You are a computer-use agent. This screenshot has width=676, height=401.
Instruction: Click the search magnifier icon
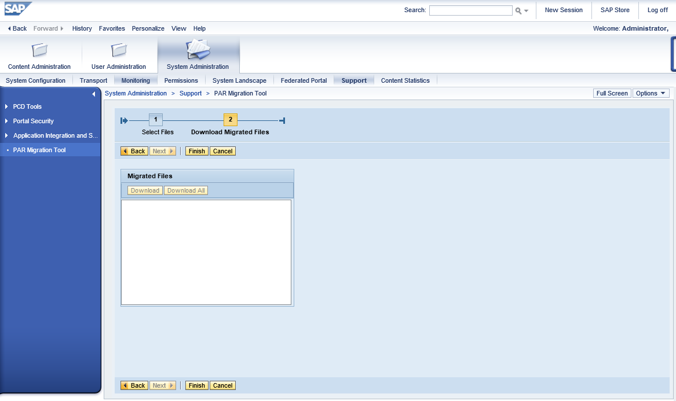(518, 11)
